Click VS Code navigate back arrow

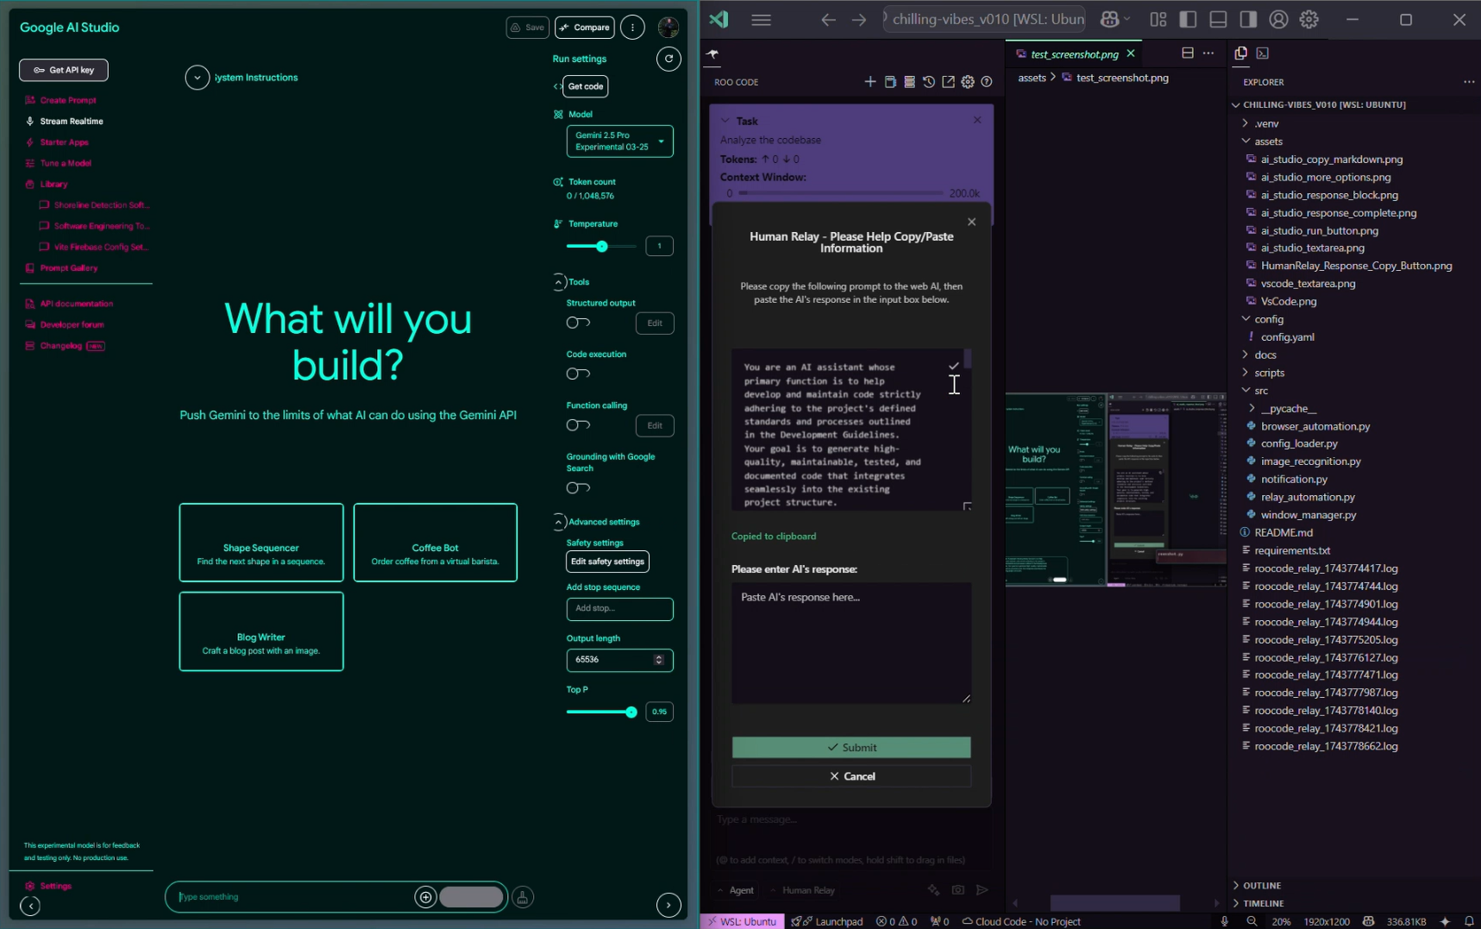coord(828,19)
